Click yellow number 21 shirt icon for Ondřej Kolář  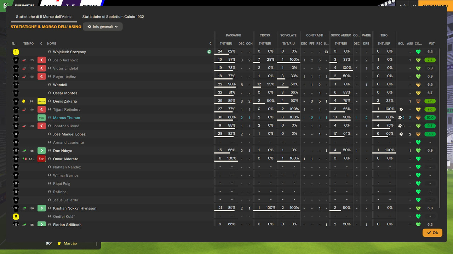coord(16,216)
